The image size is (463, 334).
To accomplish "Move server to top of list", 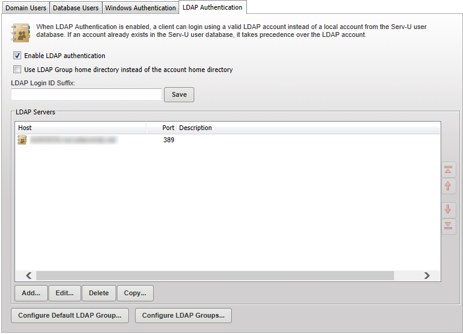I will (448, 169).
